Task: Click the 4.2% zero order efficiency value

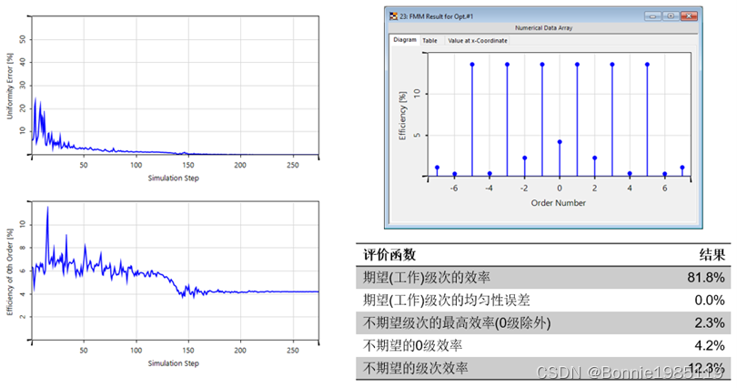Action: point(710,346)
